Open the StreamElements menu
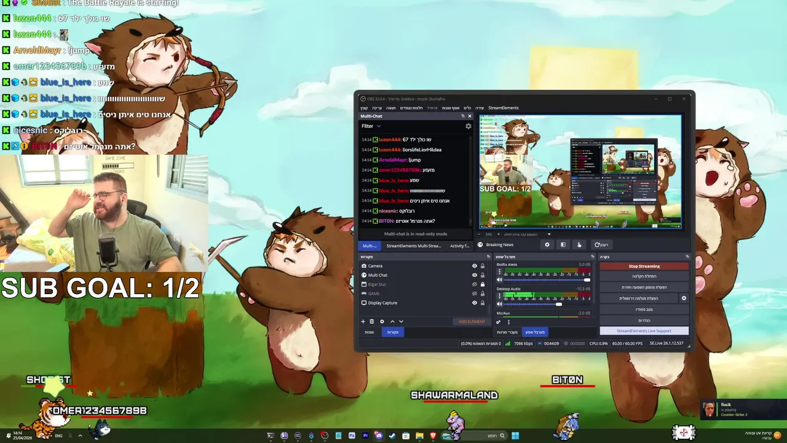Screen dimensions: 787x443 pos(504,108)
